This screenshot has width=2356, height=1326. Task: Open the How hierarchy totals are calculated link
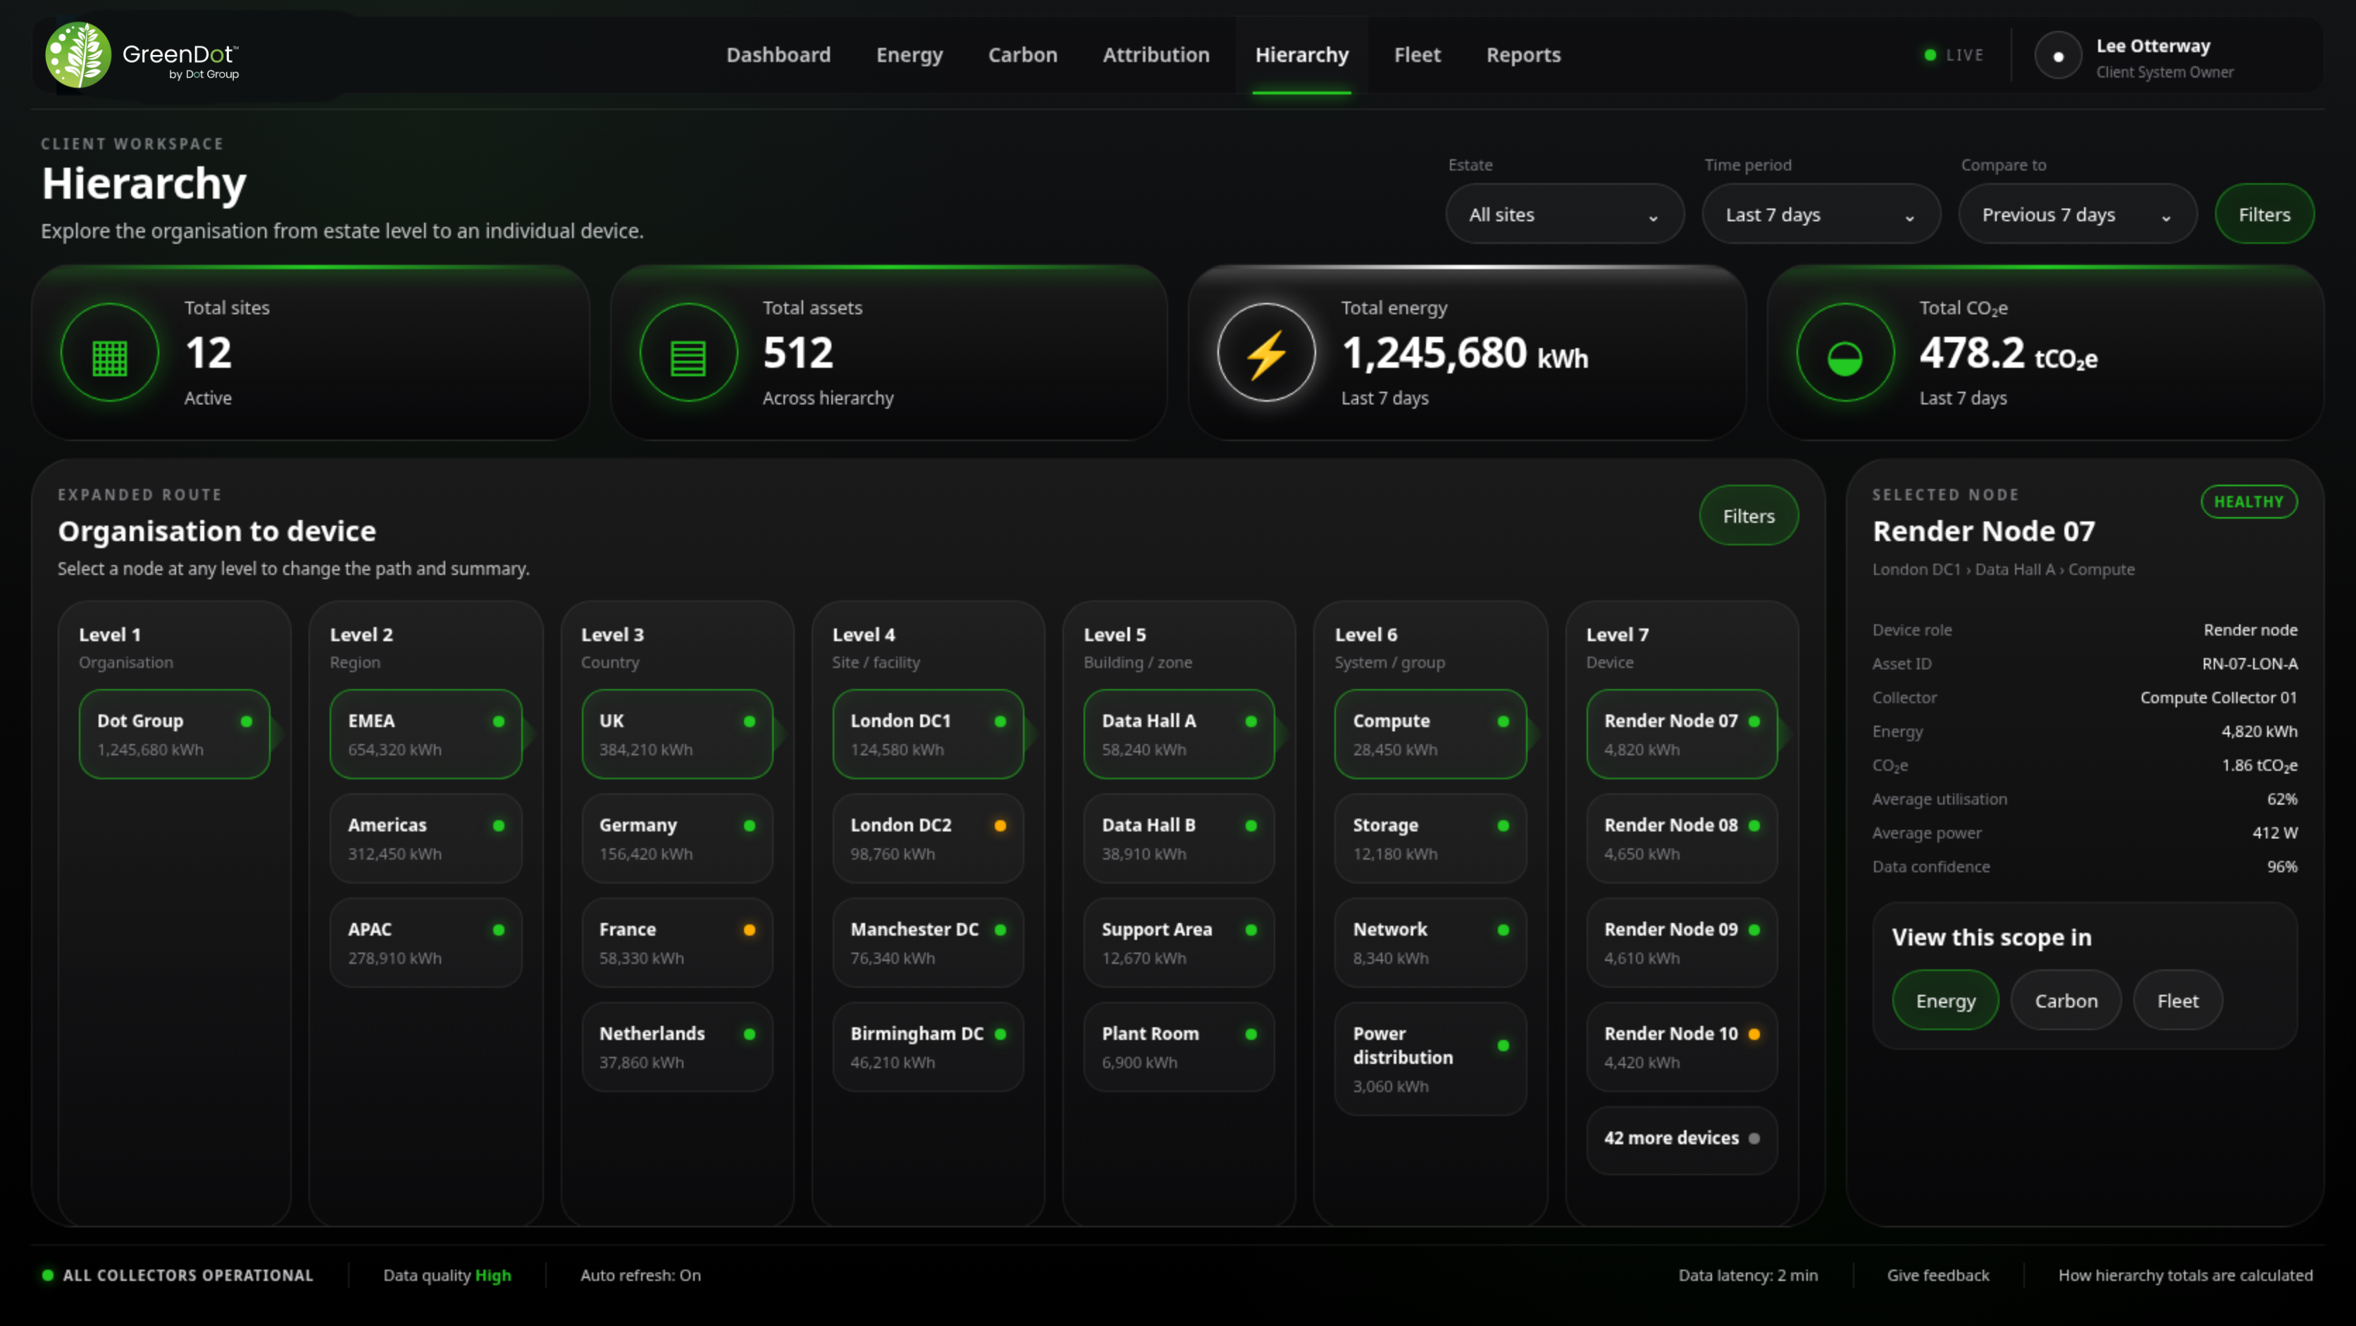pyautogui.click(x=2184, y=1274)
